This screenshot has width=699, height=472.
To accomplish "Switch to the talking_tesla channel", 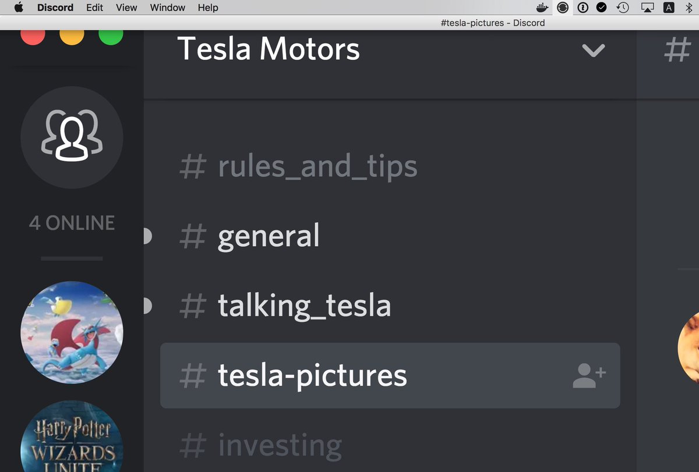I will 390,306.
